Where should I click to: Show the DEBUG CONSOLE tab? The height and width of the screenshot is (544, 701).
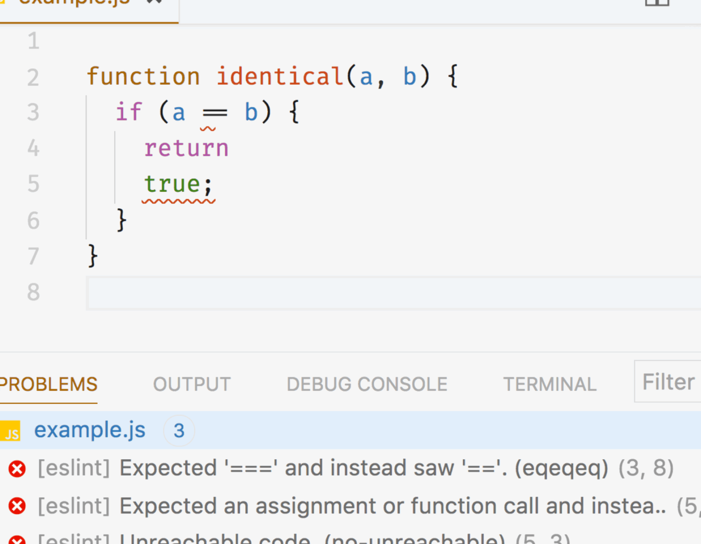pyautogui.click(x=367, y=384)
